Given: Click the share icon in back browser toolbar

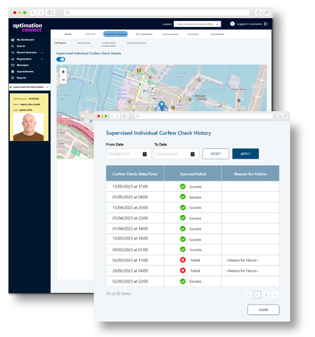Looking at the screenshot, I should [x=258, y=13].
